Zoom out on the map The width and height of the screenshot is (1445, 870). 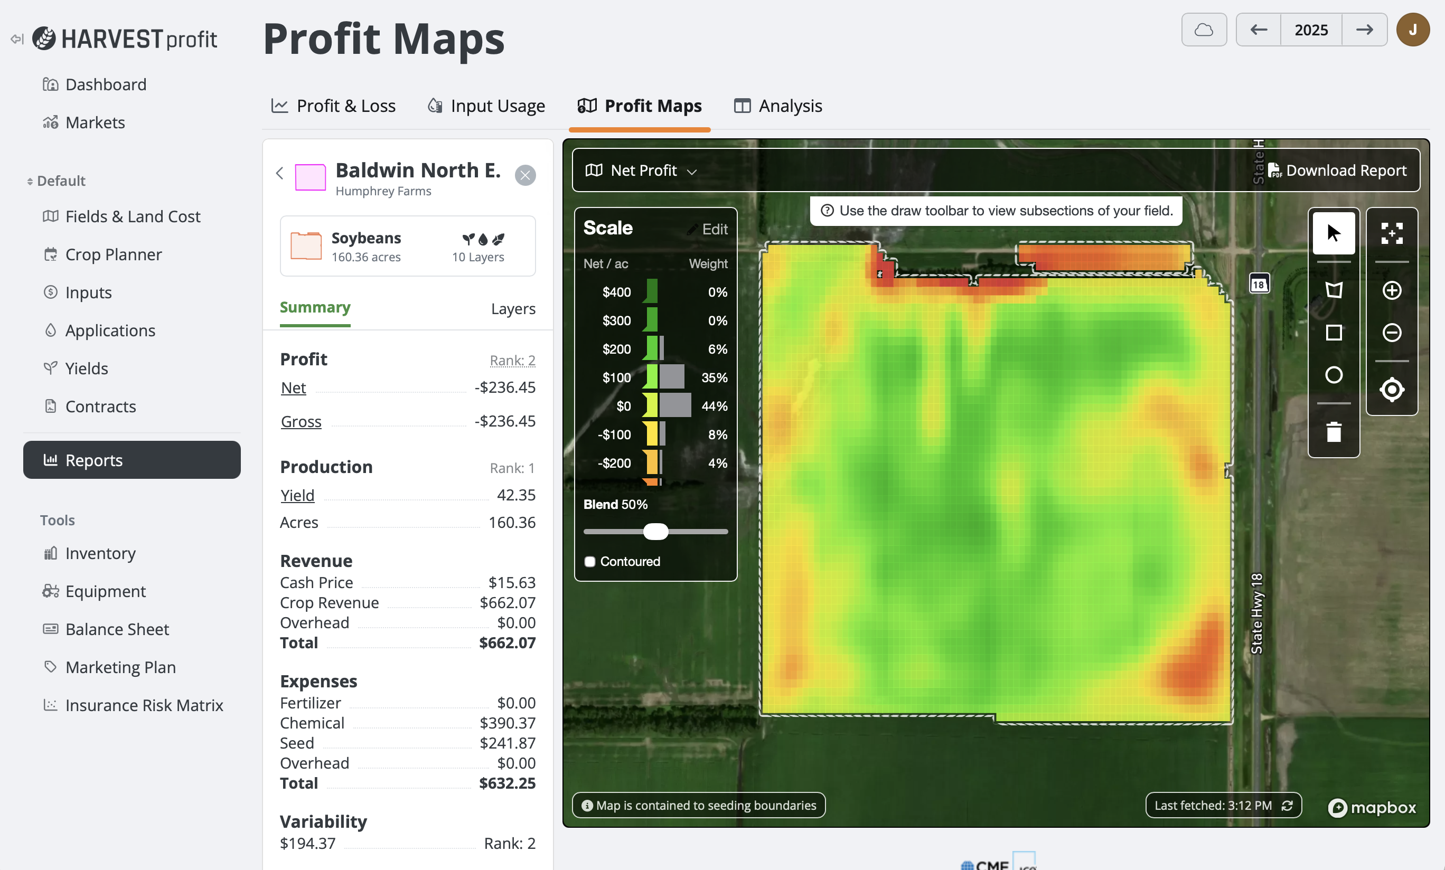click(1393, 333)
